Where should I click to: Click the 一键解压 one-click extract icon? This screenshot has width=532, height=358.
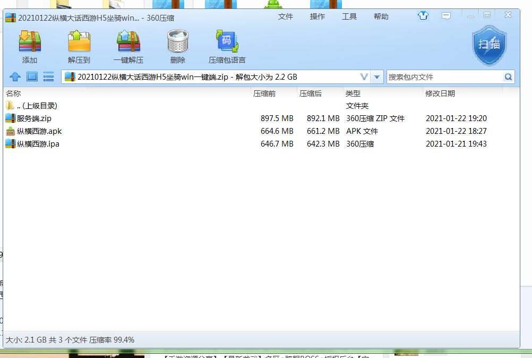(128, 42)
